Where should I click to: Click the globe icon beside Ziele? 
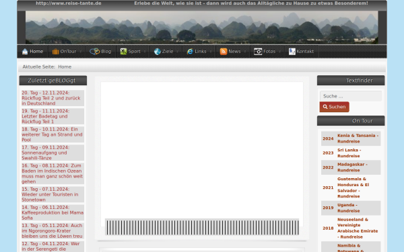click(x=157, y=52)
